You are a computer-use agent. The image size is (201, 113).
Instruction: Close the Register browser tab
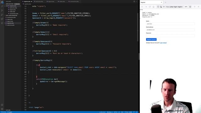point(161,2)
